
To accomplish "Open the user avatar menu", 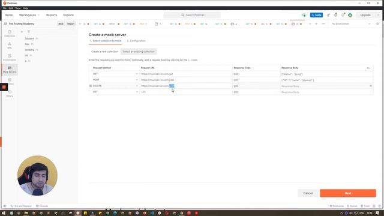I will pyautogui.click(x=350, y=15).
